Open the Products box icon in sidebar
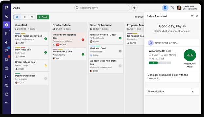The height and width of the screenshot is (117, 204). point(7,85)
